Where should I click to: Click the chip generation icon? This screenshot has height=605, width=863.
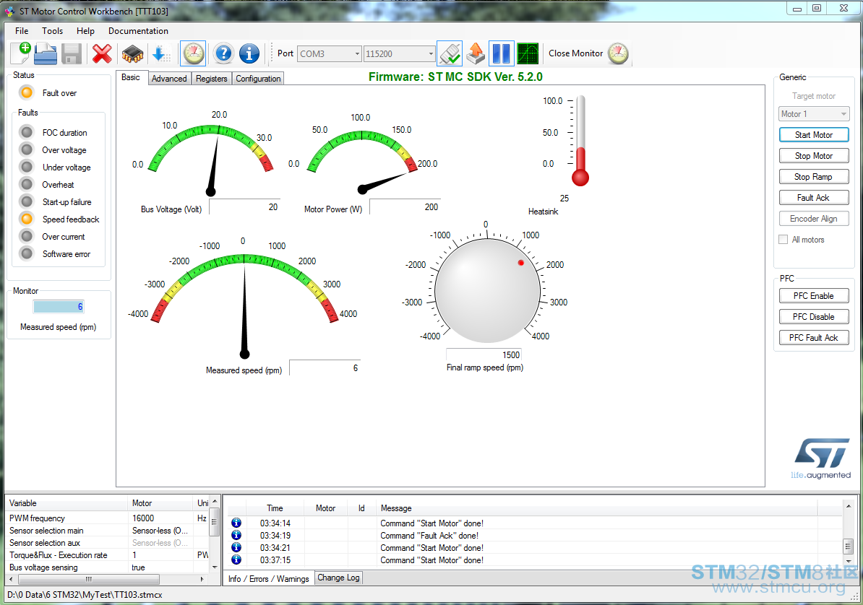(x=132, y=54)
